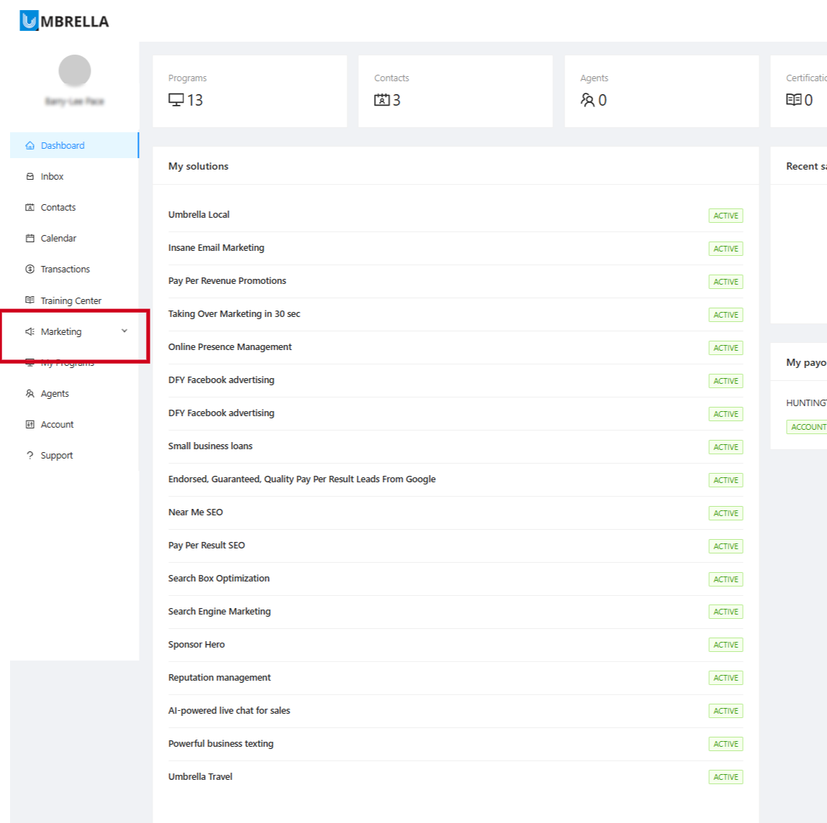Click the Training Center book icon
The image size is (827, 823).
click(x=30, y=300)
